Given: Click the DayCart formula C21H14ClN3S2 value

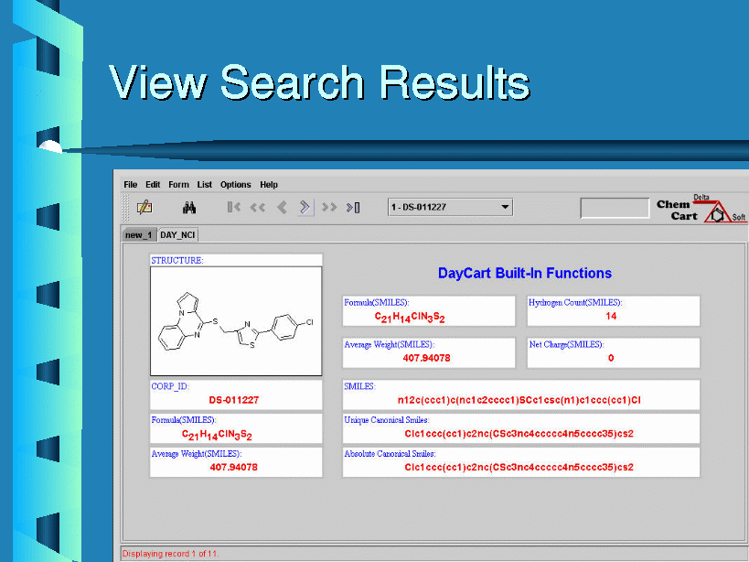Looking at the screenshot, I should point(410,318).
